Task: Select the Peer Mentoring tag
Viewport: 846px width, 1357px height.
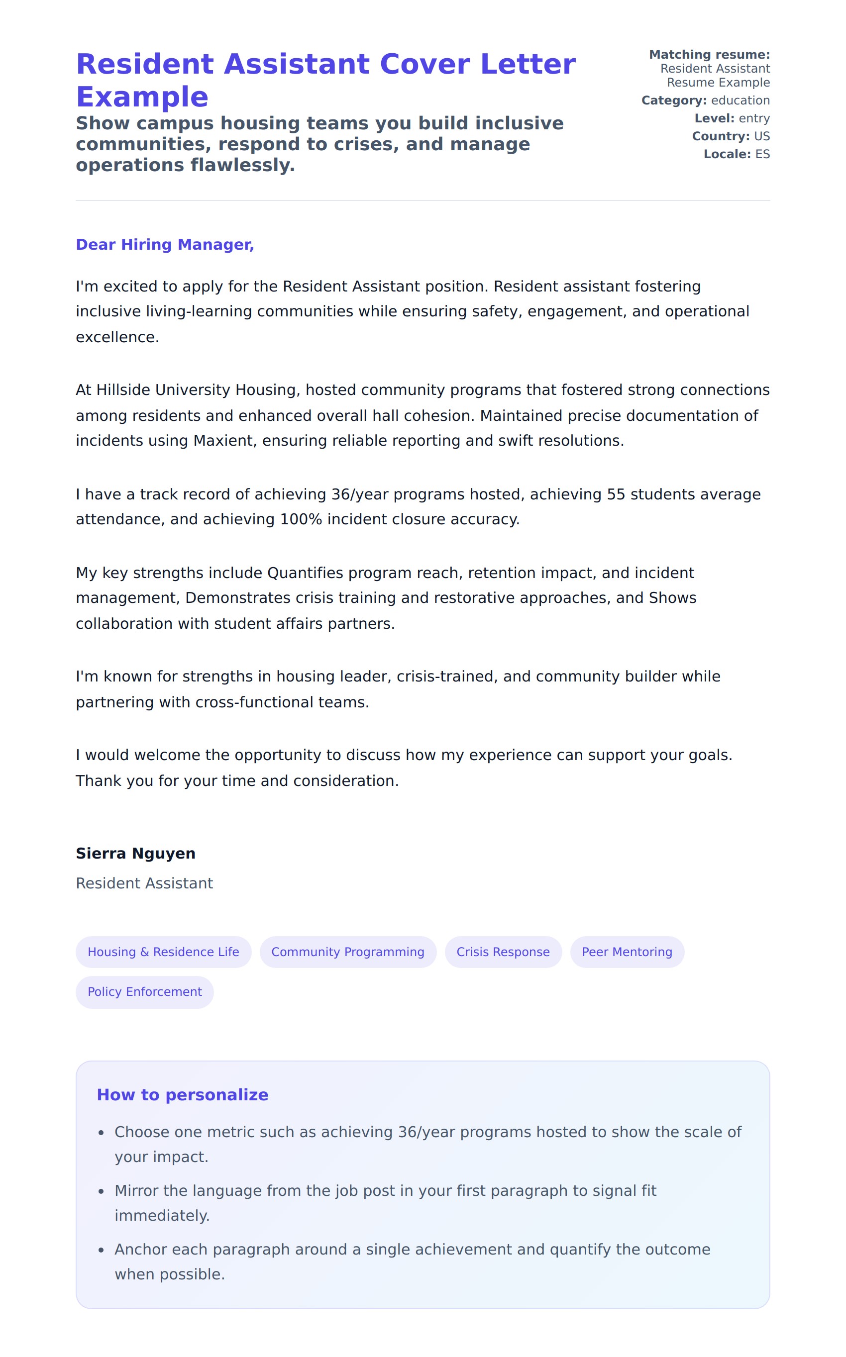Action: coord(627,952)
